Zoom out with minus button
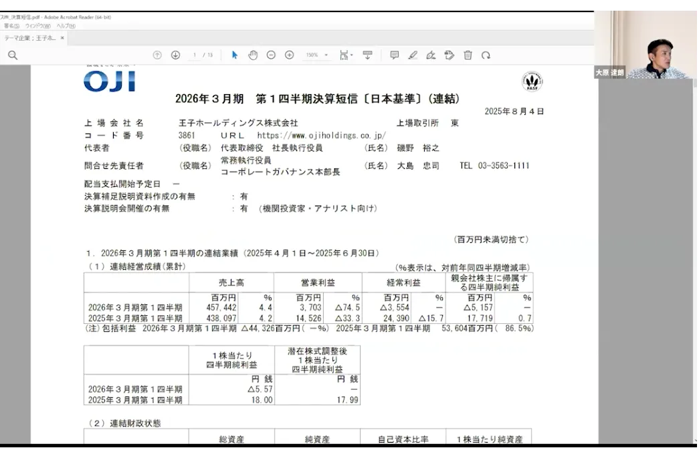 (271, 55)
